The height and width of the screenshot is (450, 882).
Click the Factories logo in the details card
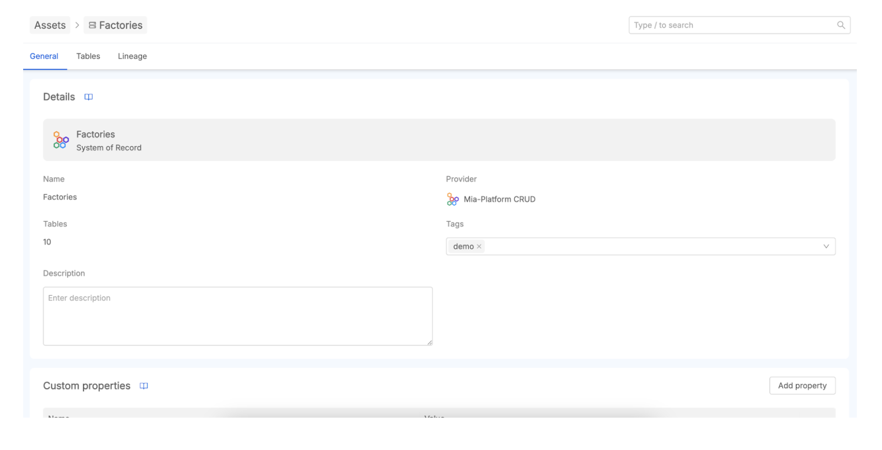coord(61,140)
